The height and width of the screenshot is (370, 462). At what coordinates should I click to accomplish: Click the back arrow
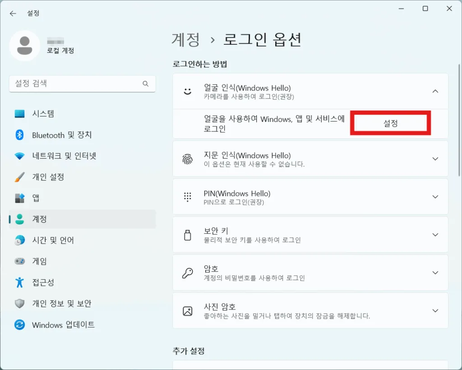coord(12,13)
